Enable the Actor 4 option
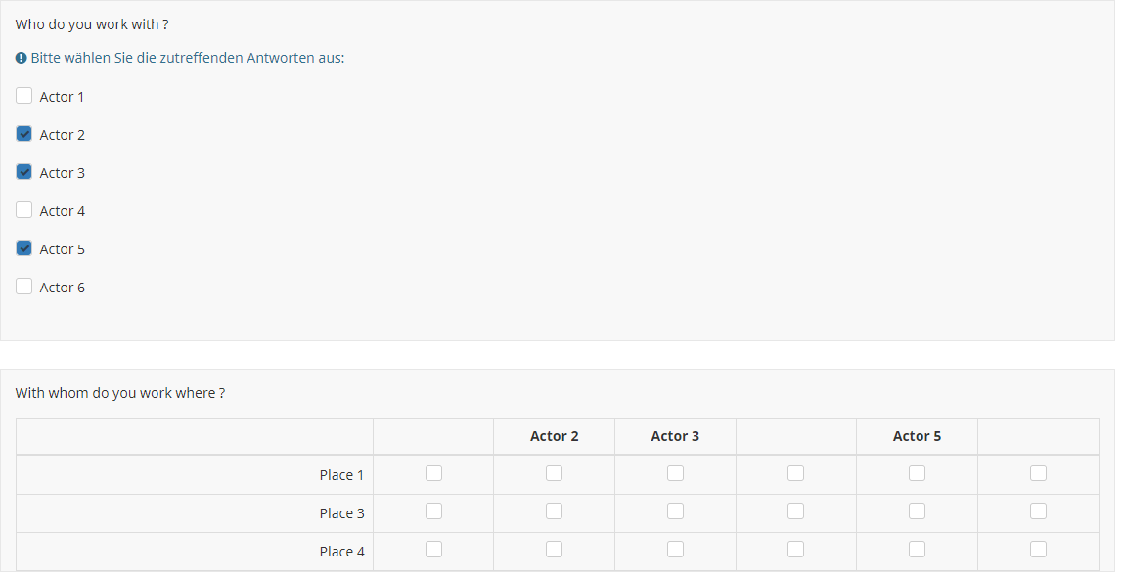 (24, 210)
